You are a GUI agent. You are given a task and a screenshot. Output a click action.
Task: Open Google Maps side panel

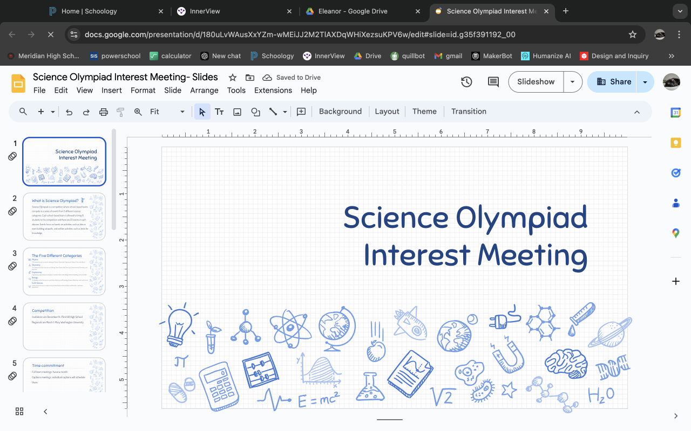tap(675, 233)
